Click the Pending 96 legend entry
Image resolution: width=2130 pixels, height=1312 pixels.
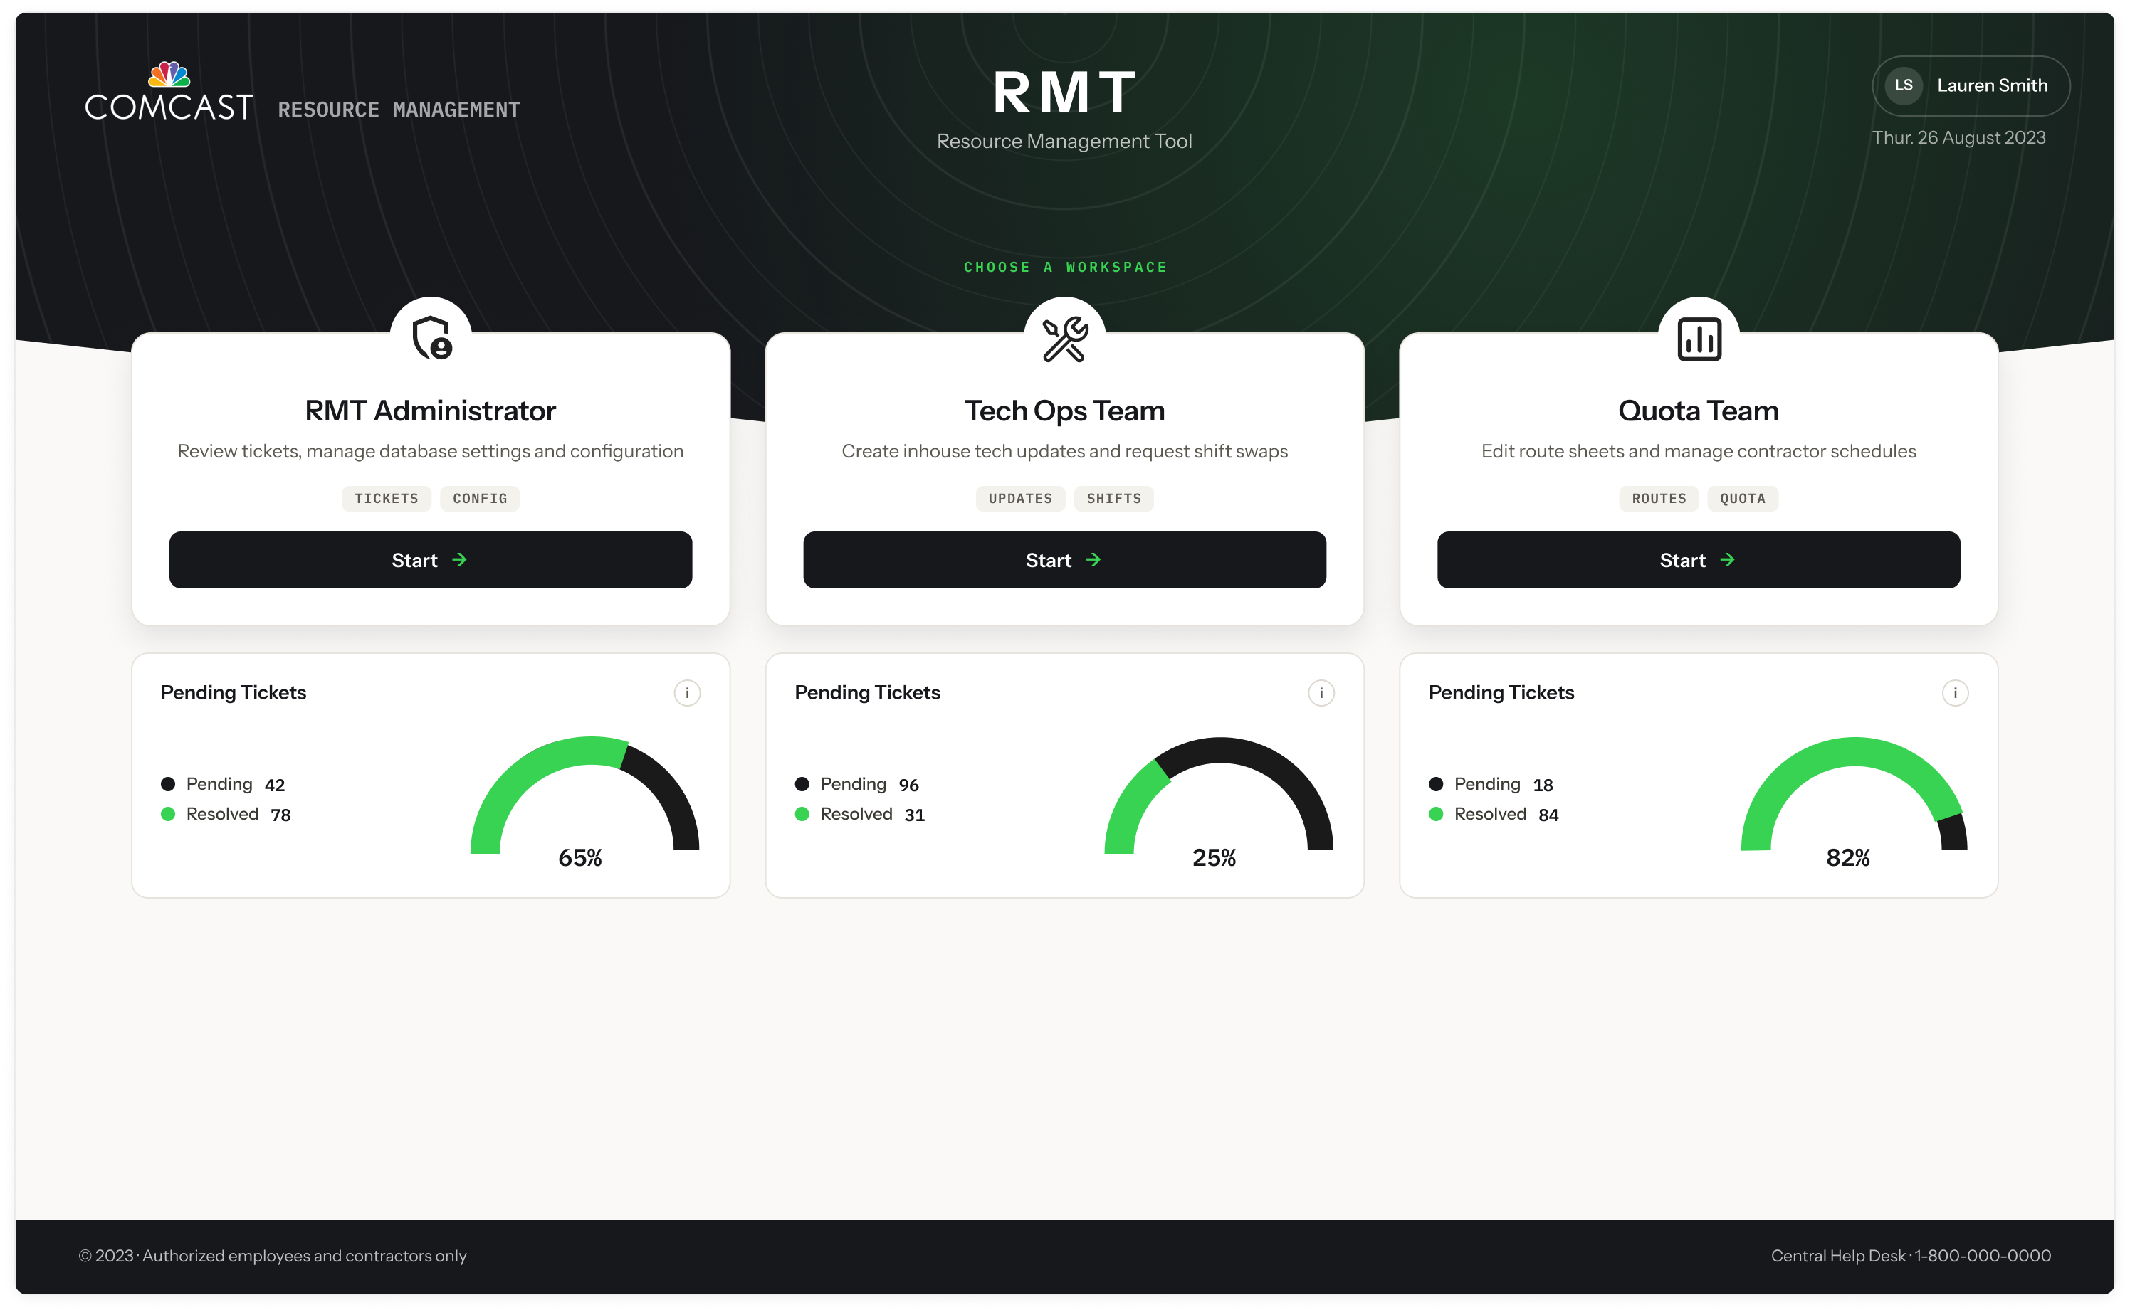pyautogui.click(x=856, y=784)
